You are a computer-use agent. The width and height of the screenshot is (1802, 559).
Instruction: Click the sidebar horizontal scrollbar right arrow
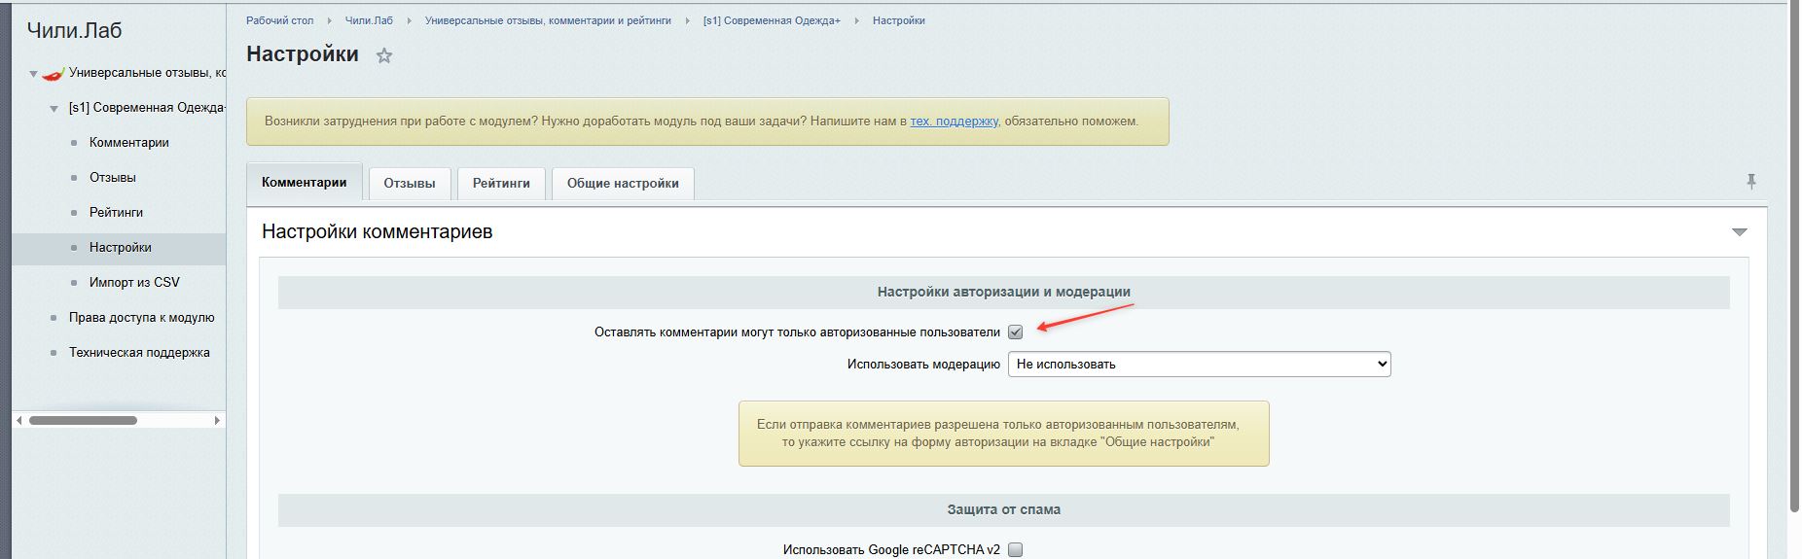tap(217, 421)
